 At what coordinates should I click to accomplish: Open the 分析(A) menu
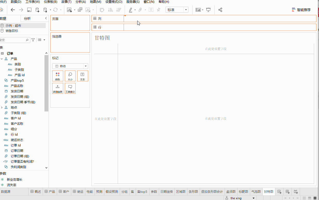pyautogui.click(x=81, y=2)
